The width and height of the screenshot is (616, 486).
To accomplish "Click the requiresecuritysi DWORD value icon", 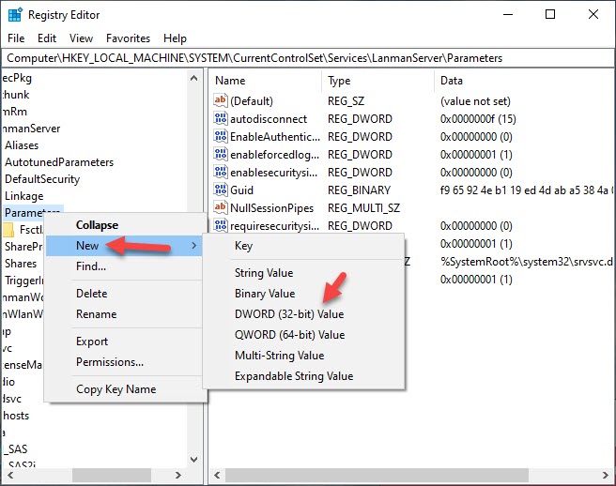I will coord(221,226).
